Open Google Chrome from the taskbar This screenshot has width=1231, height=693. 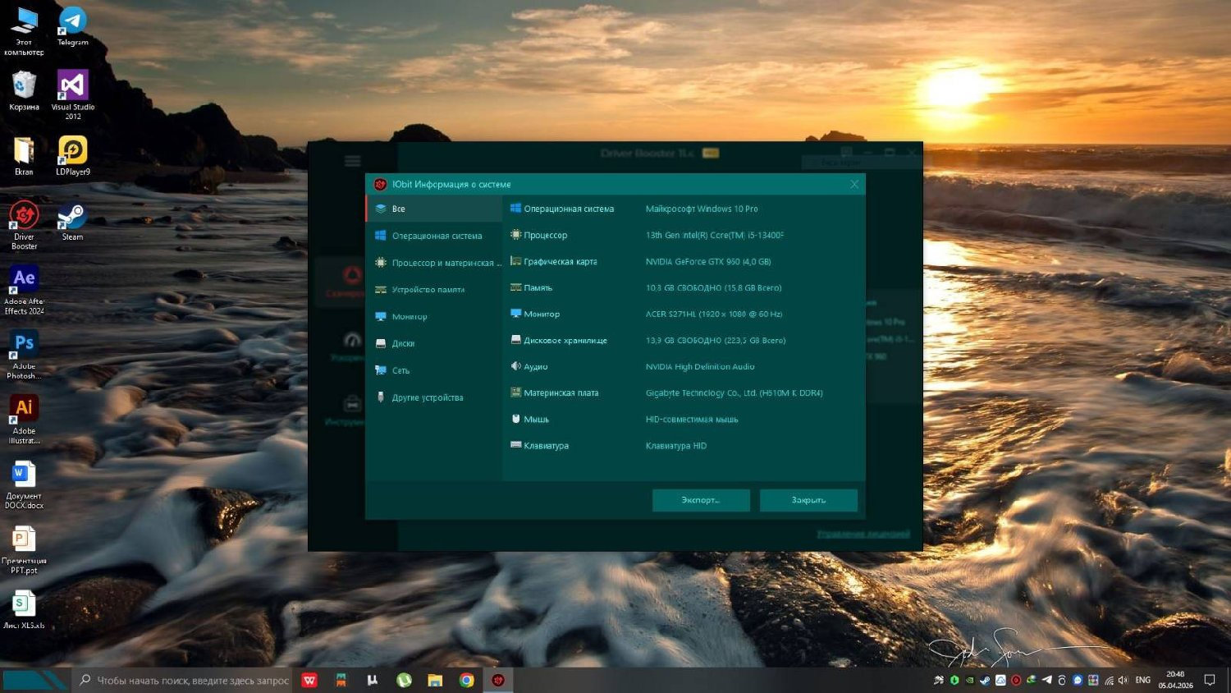466,680
